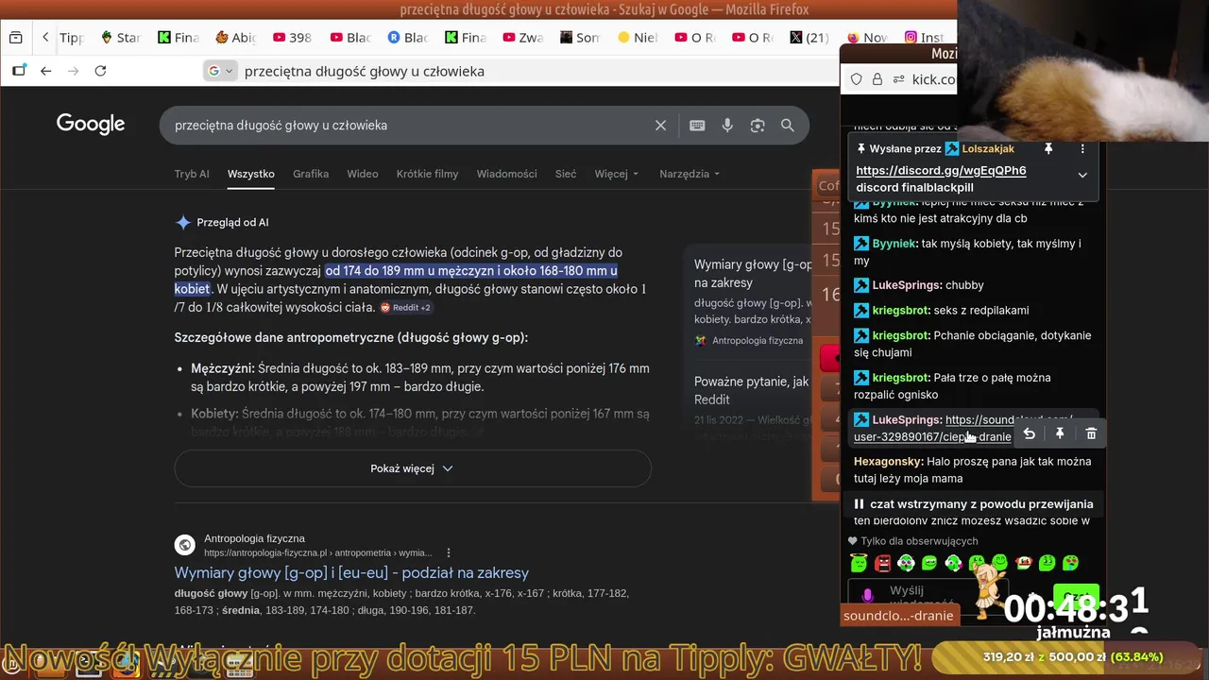Delete LukeSprings soundcloud message in chat
Image resolution: width=1209 pixels, height=680 pixels.
[1091, 433]
